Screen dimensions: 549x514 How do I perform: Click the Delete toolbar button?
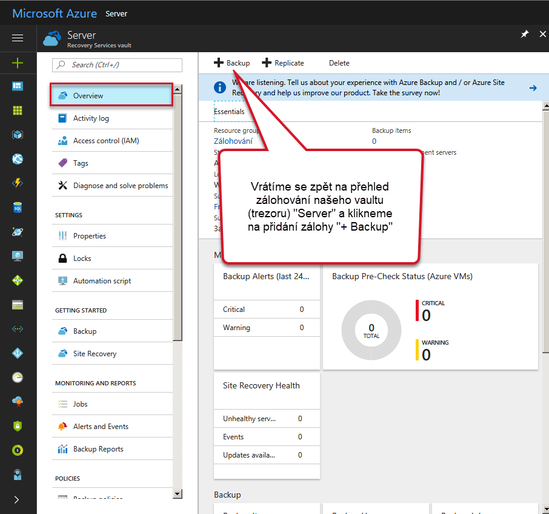tap(339, 63)
